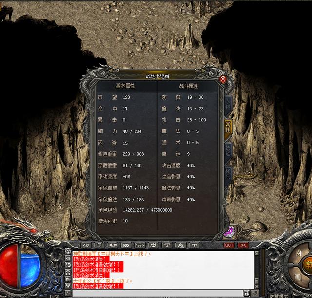Click the eye icon in bottom toolbar
The height and width of the screenshot is (298, 312).
click(x=86, y=245)
